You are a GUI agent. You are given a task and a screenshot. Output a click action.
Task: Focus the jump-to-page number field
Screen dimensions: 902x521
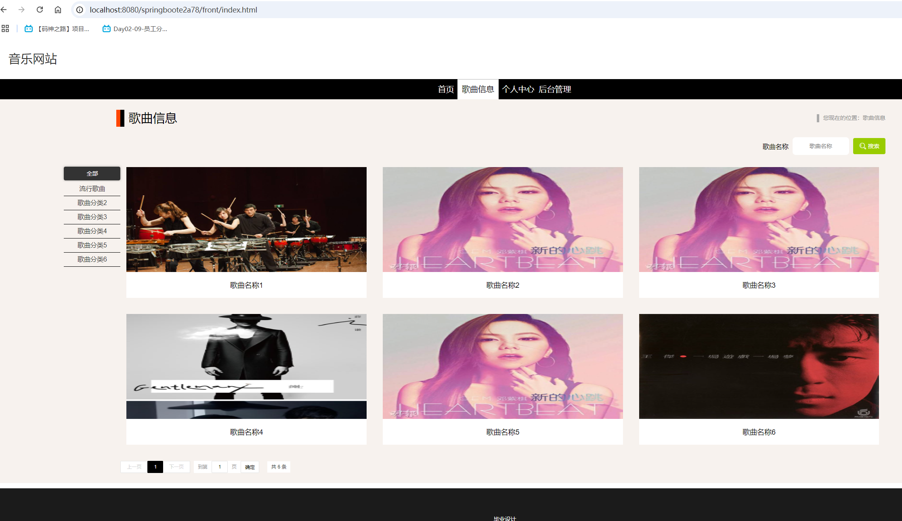(220, 467)
